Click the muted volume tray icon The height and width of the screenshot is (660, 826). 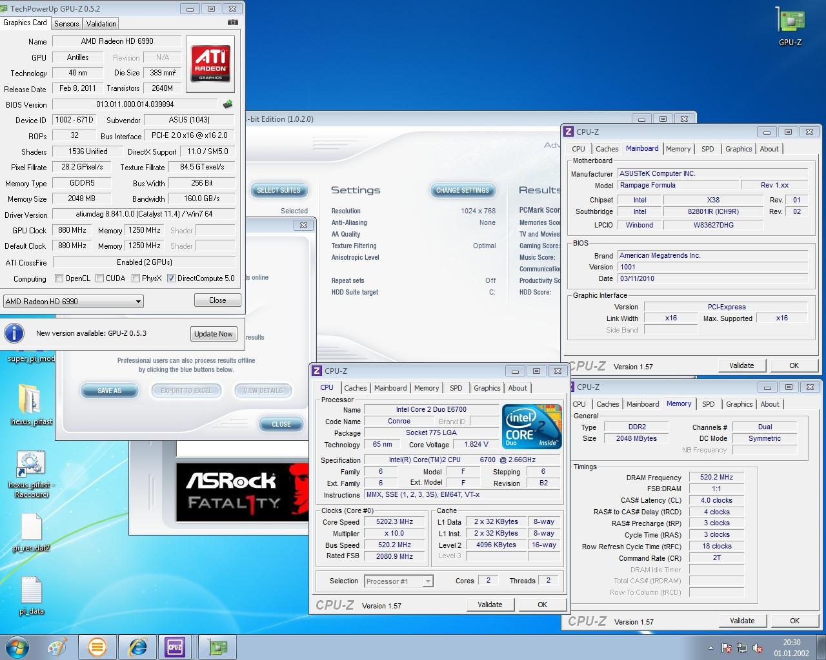[x=758, y=648]
